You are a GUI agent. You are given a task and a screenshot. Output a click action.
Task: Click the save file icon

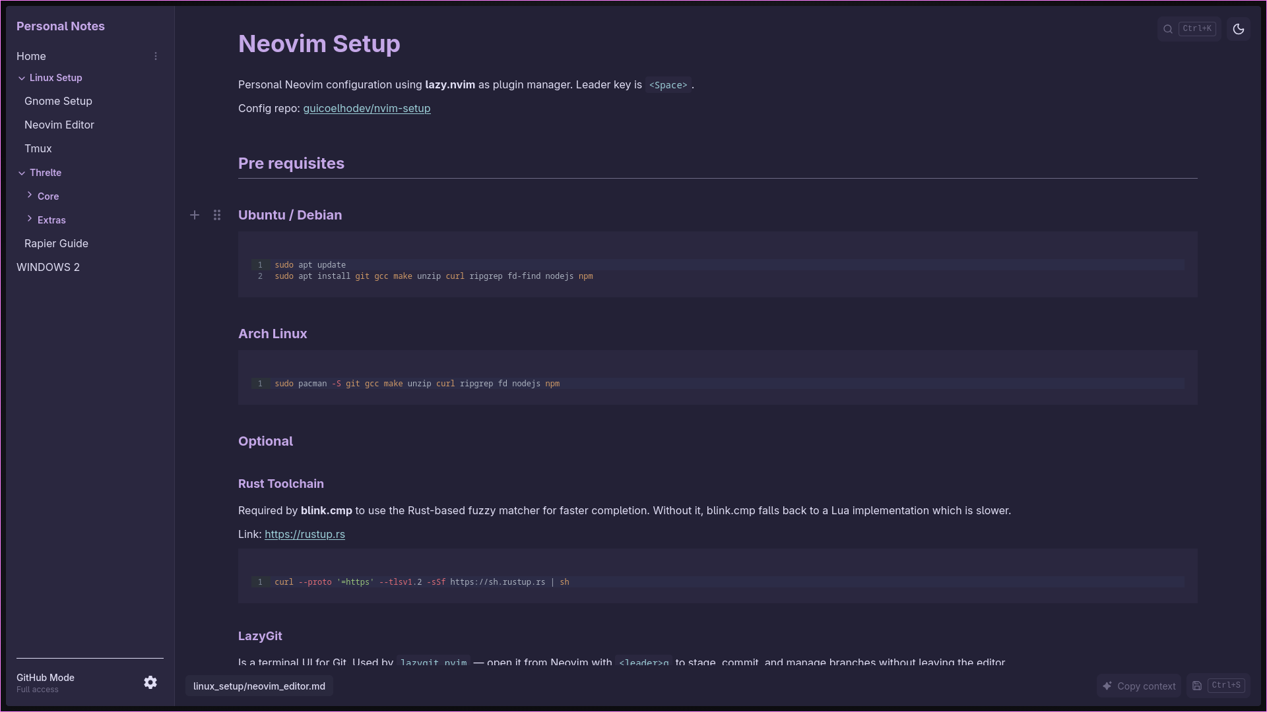pyautogui.click(x=1197, y=686)
